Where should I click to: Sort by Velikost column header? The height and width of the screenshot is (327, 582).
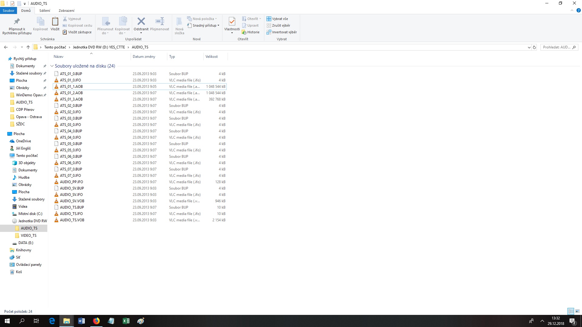click(216, 57)
